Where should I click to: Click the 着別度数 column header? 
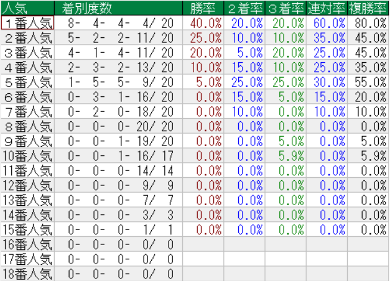click(118, 8)
